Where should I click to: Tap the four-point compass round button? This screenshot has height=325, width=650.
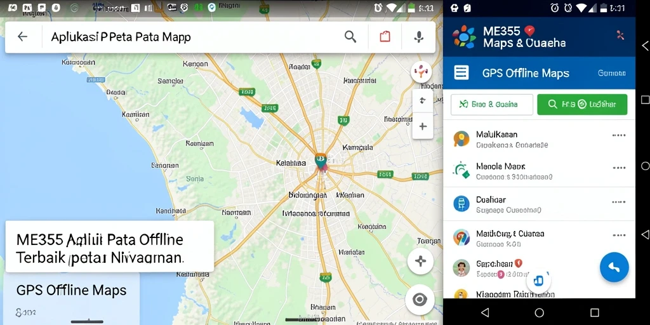coord(420,261)
